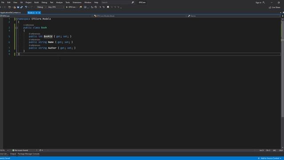
Task: Click the toolbar icon left of indent buttons
Action: [x=85, y=7]
